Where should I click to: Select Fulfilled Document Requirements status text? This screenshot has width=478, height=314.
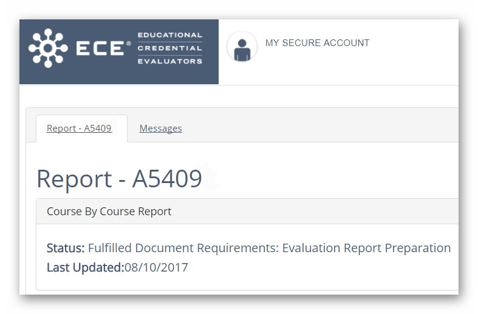pos(183,248)
